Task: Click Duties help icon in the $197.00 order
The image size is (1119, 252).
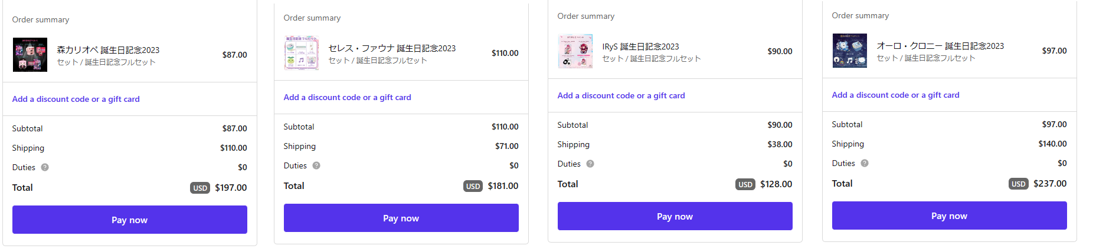Action: point(45,167)
